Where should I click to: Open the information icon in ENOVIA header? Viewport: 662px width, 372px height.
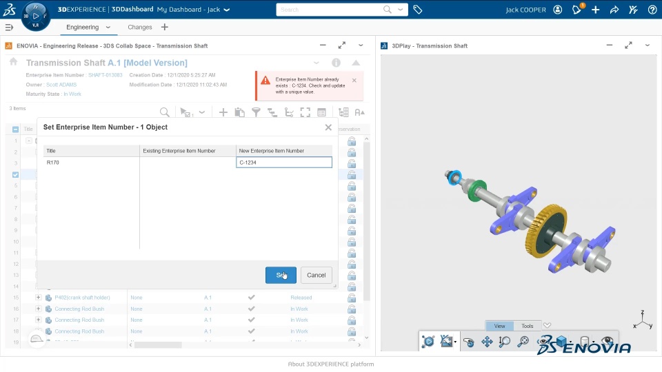point(336,63)
